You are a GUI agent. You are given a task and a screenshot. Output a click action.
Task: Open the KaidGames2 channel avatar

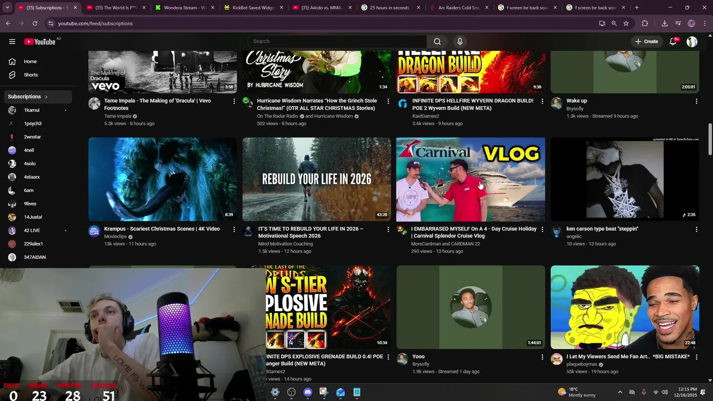402,104
